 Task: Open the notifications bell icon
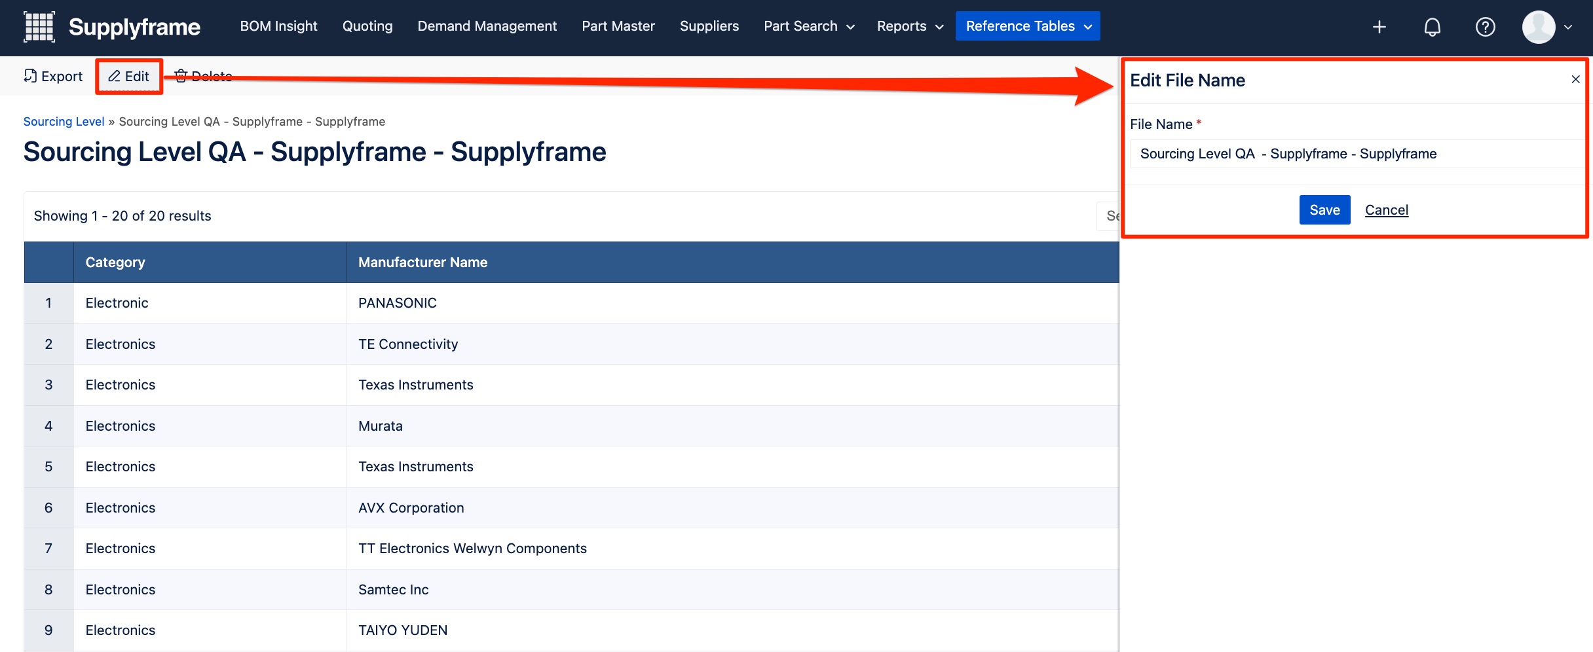1433,27
